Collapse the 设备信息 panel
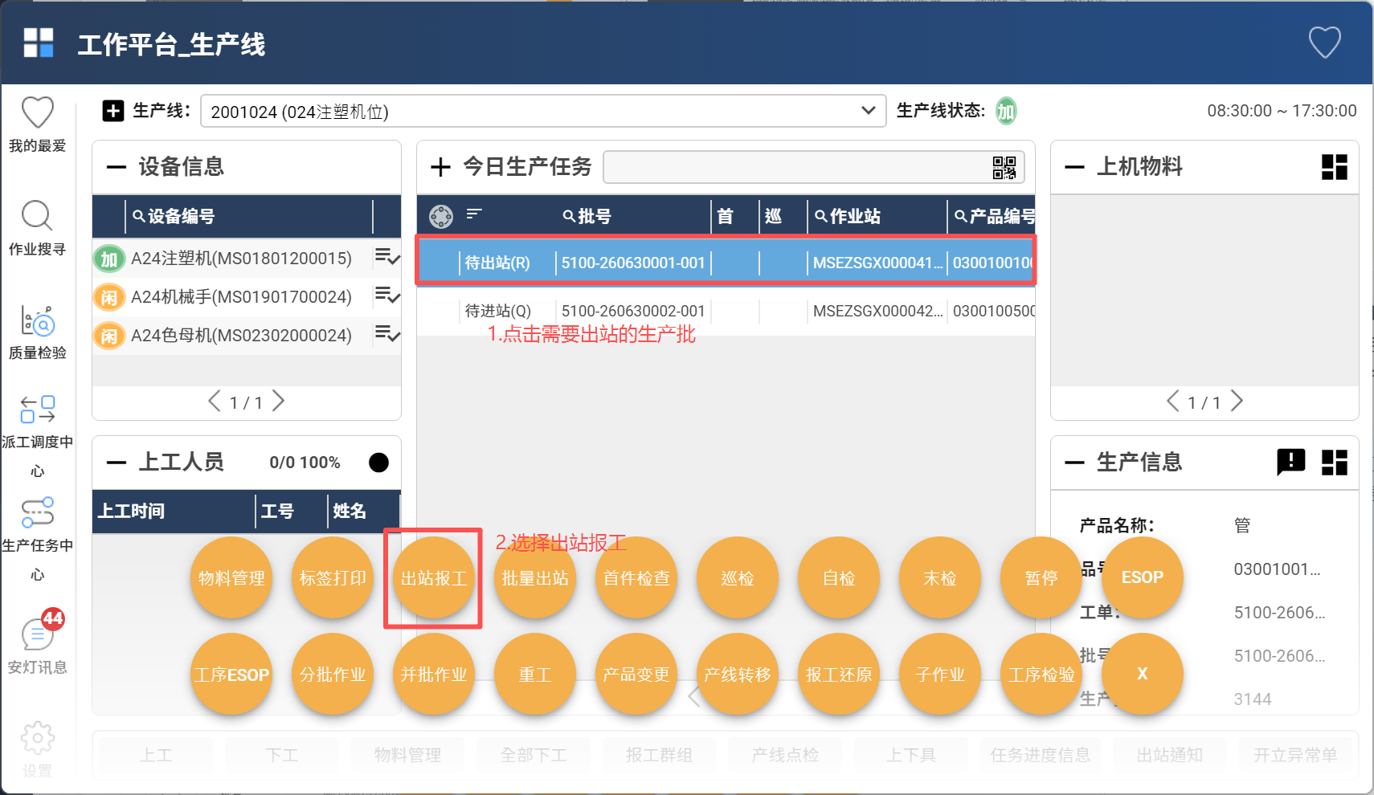 [x=117, y=167]
